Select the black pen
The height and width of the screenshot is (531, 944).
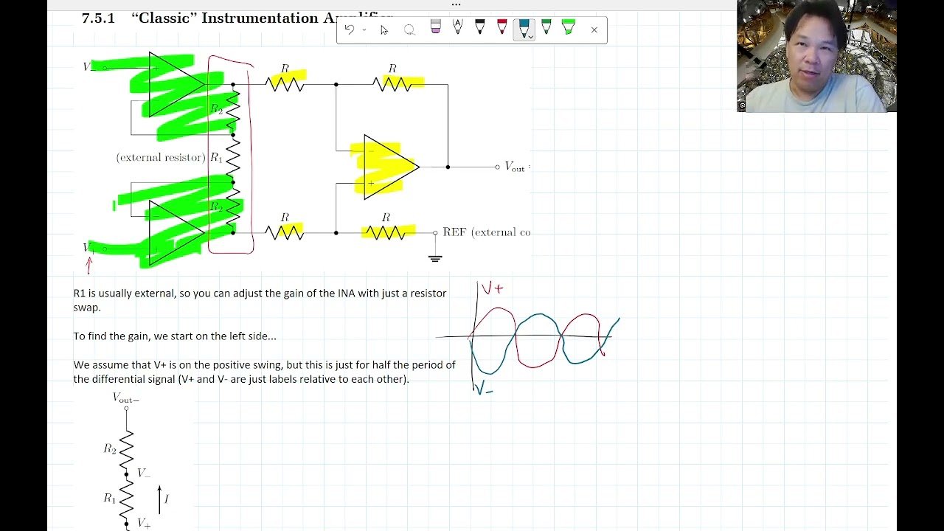480,27
